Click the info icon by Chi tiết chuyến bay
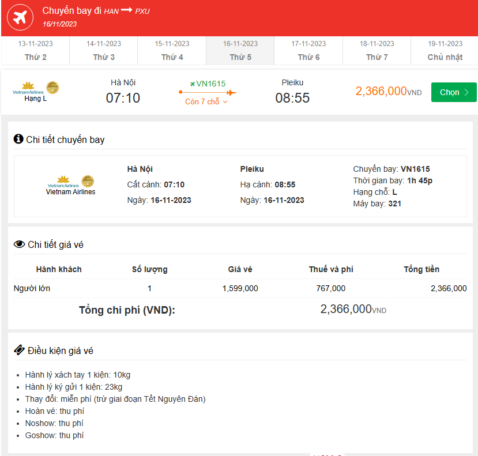The width and height of the screenshot is (478, 456). point(18,139)
